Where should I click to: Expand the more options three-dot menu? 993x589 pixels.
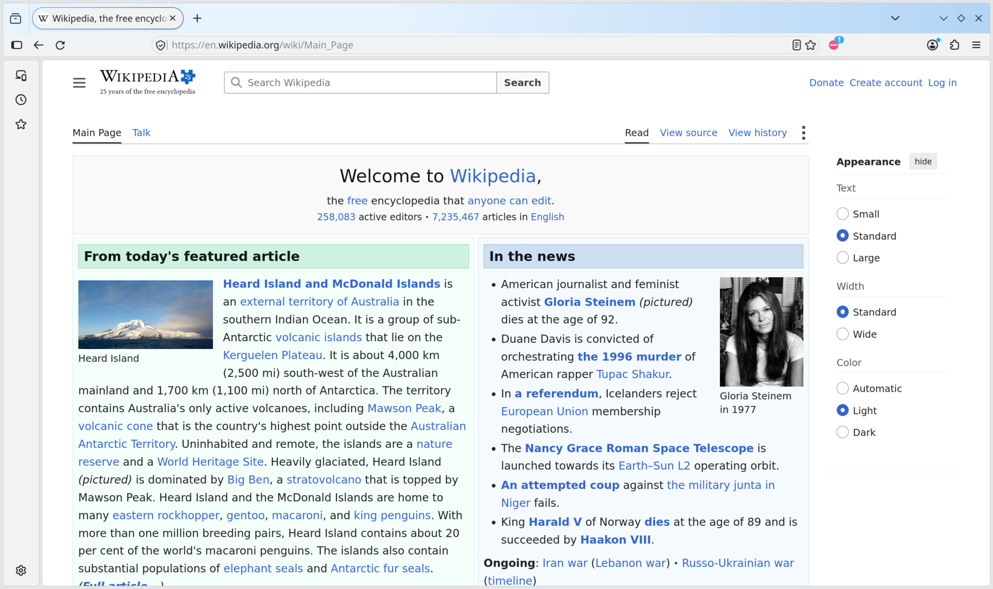point(803,133)
